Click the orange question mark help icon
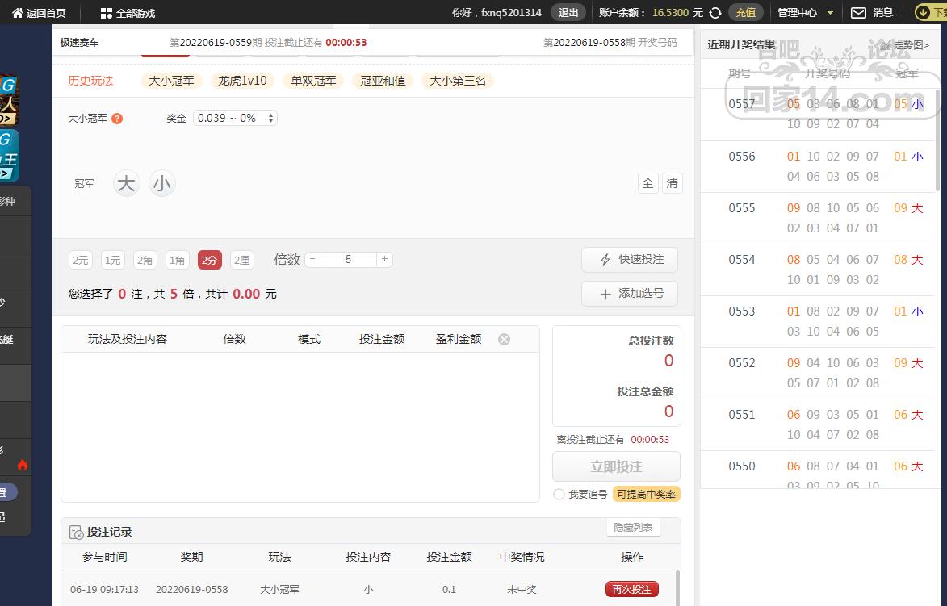 [x=117, y=119]
